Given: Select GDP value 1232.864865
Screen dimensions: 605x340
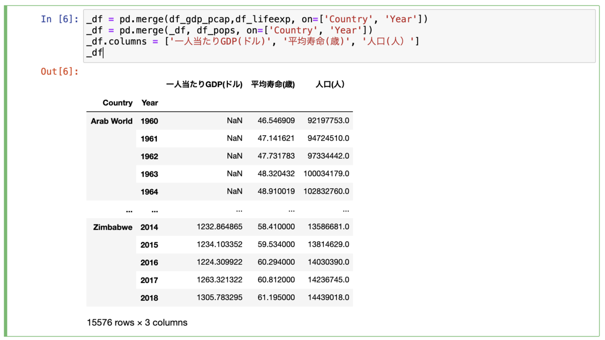Looking at the screenshot, I should [219, 226].
